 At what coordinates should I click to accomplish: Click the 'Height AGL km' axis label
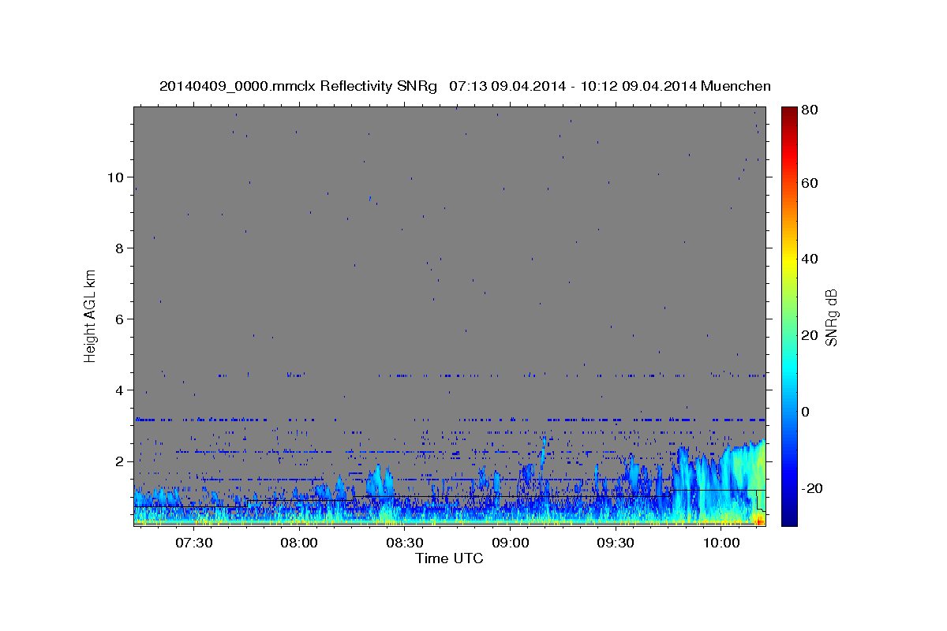pyautogui.click(x=90, y=316)
